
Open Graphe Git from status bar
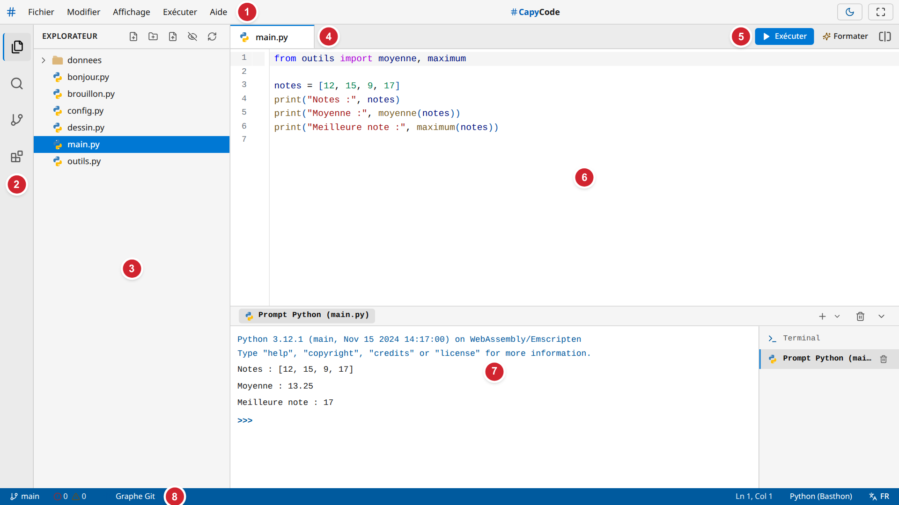tap(135, 497)
